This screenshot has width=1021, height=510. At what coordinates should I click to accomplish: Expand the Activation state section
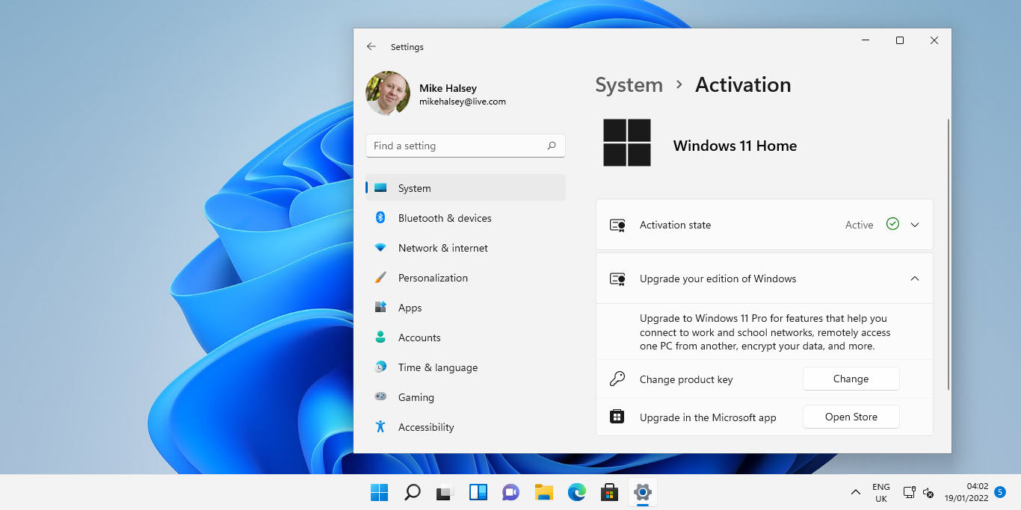click(x=914, y=224)
